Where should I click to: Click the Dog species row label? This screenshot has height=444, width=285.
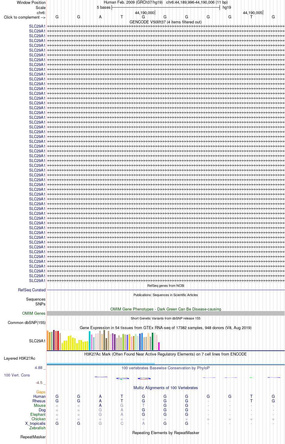[42, 410]
